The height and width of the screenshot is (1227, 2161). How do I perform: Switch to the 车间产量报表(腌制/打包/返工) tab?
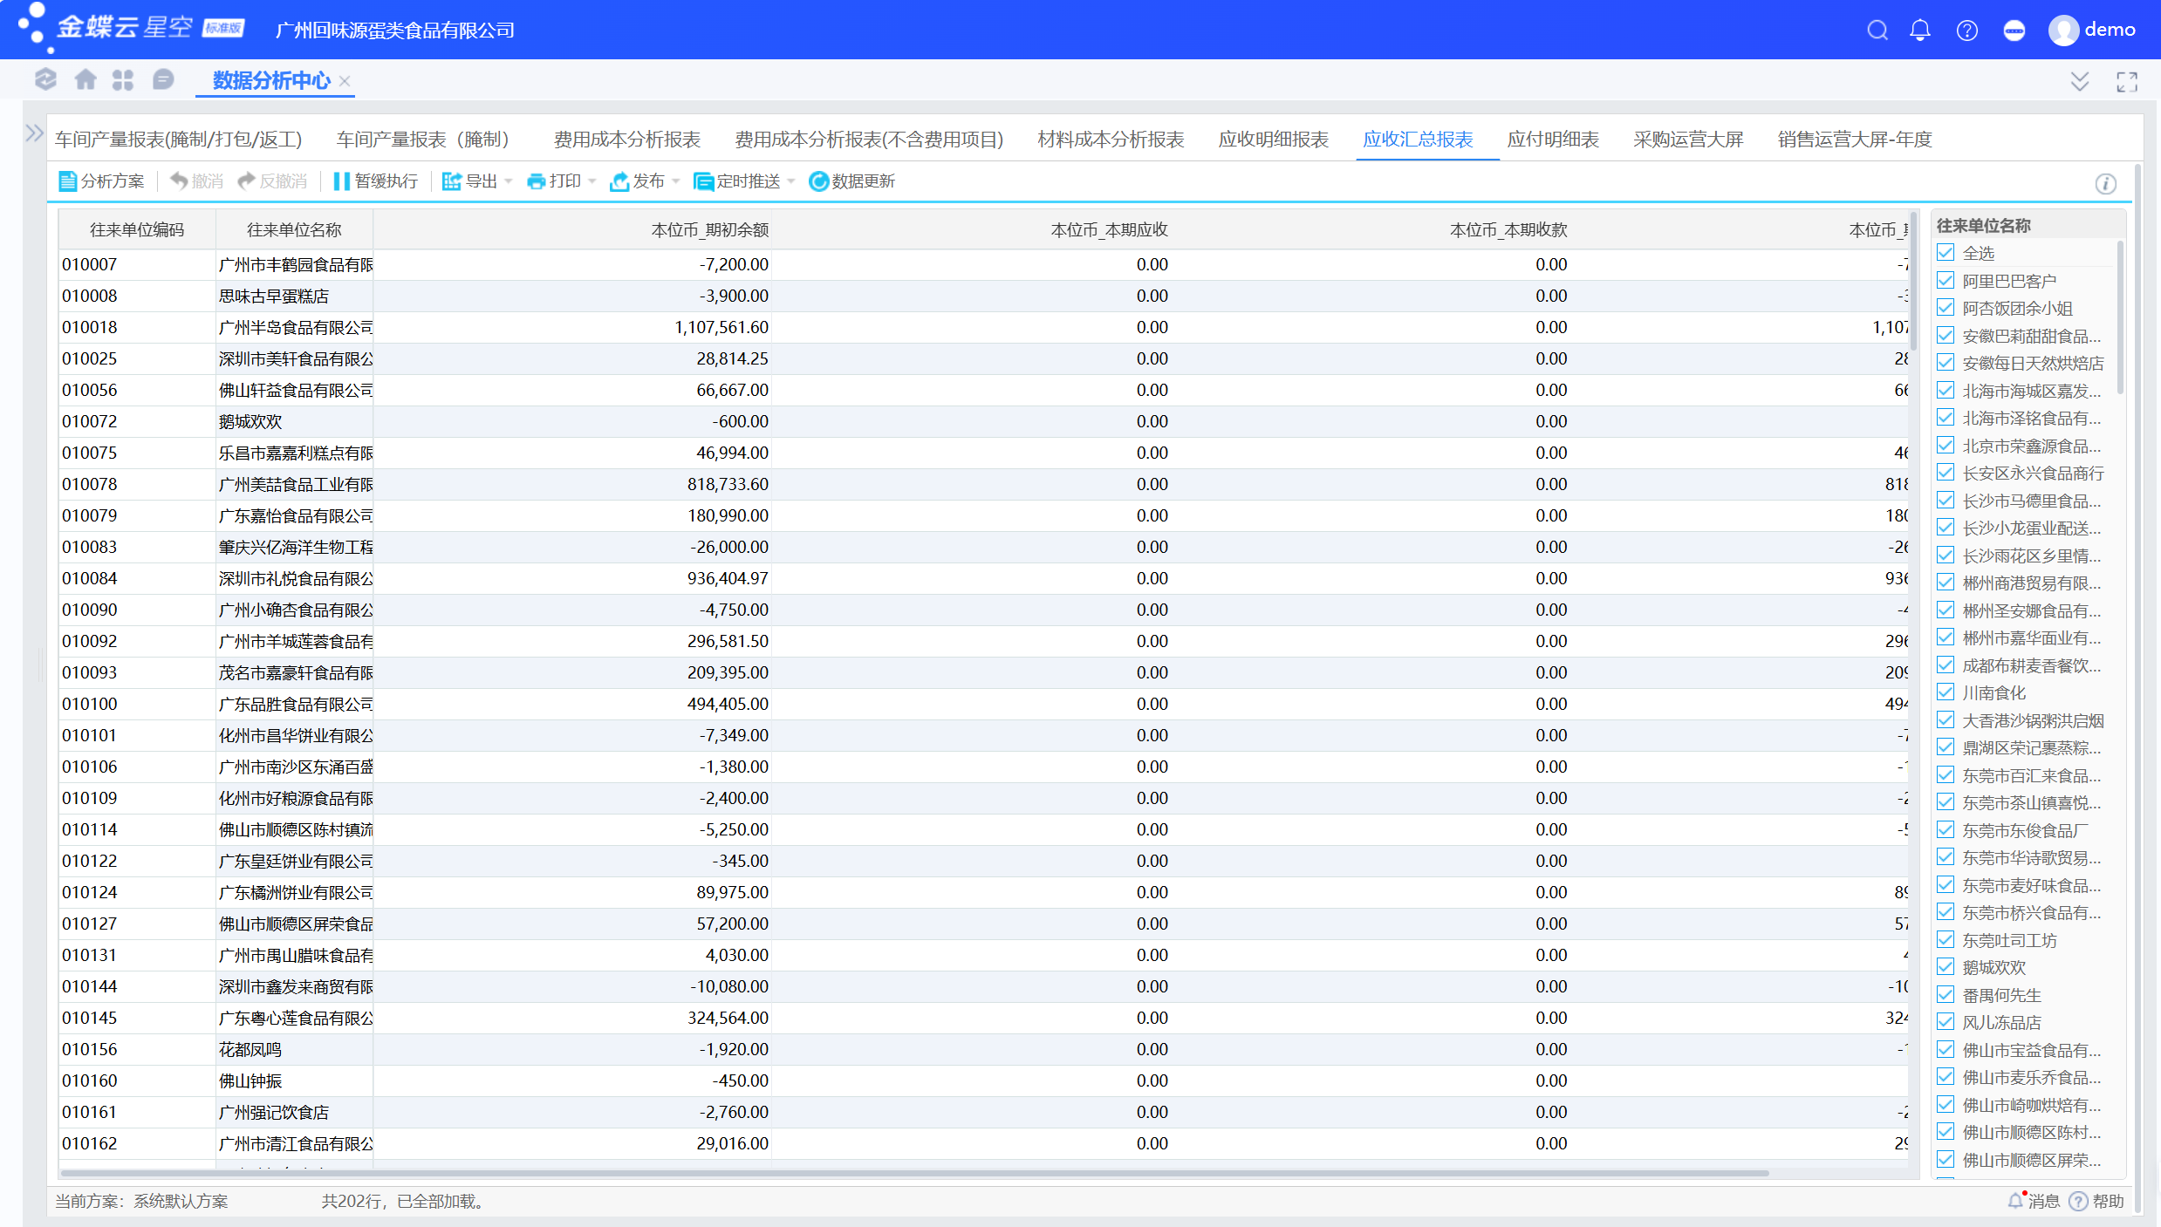point(179,140)
